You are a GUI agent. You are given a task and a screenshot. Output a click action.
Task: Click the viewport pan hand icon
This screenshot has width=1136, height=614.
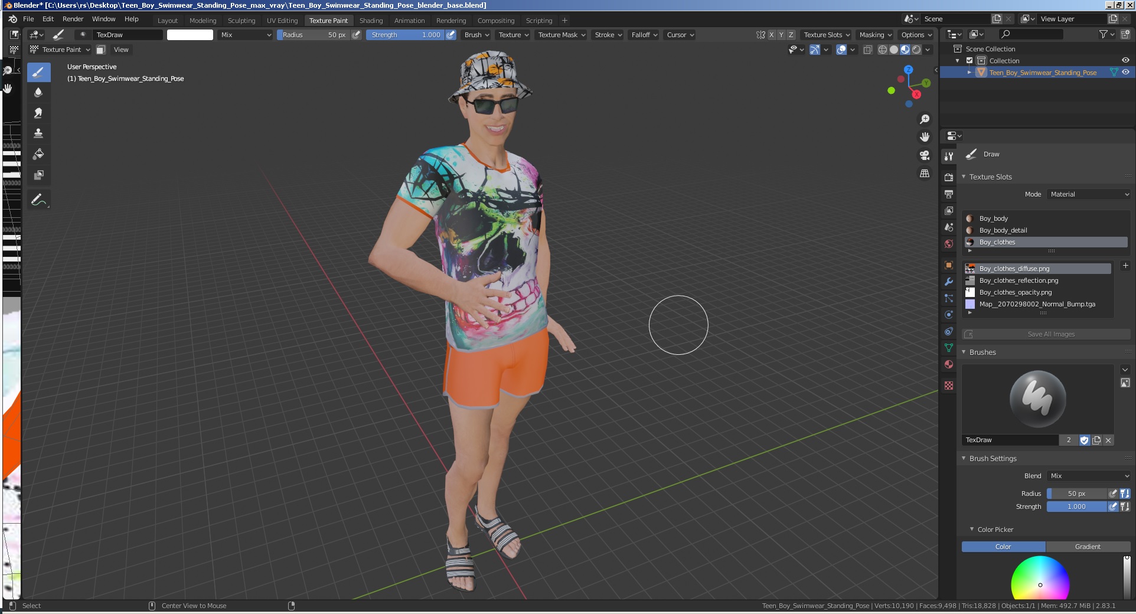click(925, 137)
